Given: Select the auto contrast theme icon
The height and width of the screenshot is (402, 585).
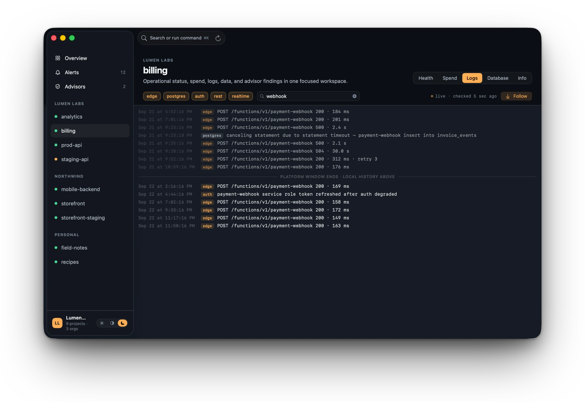Looking at the screenshot, I should 112,323.
